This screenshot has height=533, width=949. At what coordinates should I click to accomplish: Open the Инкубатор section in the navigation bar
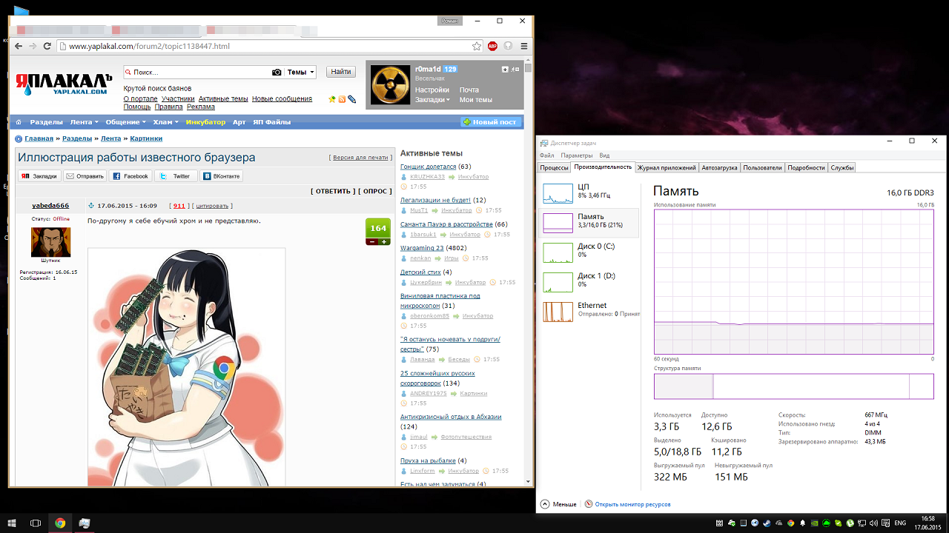pos(205,122)
